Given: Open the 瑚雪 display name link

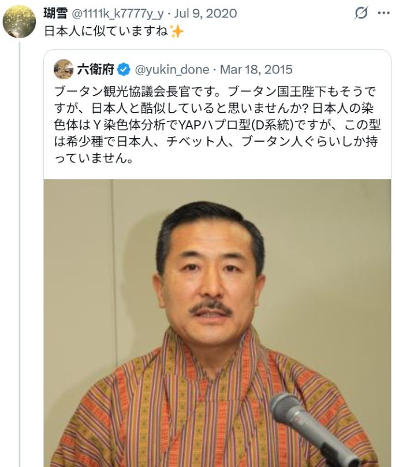Looking at the screenshot, I should pos(55,13).
